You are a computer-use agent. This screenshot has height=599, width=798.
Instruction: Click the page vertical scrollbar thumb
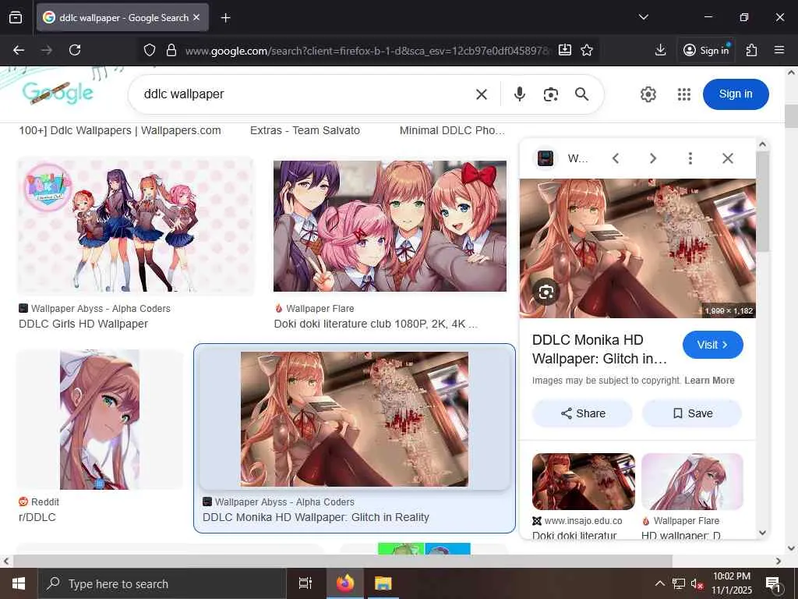[x=791, y=115]
